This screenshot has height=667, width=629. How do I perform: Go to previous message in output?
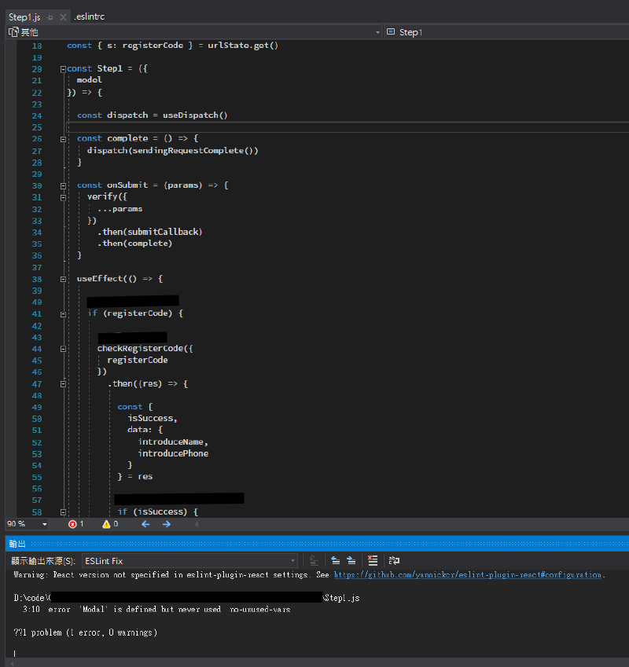335,561
